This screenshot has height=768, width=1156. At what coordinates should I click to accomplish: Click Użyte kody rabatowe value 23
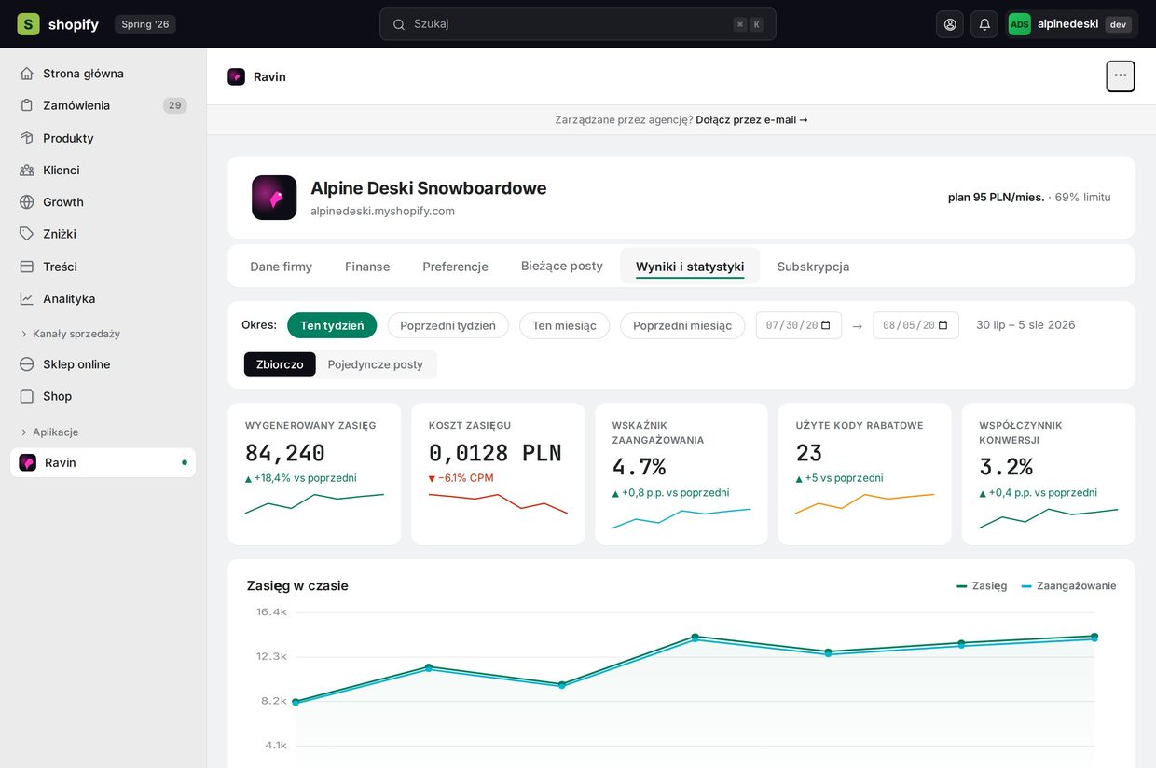click(x=809, y=453)
